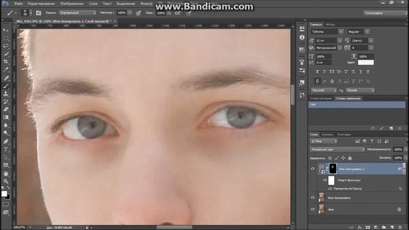
Task: Open the Tahoma font family dropdown
Action: click(341, 31)
